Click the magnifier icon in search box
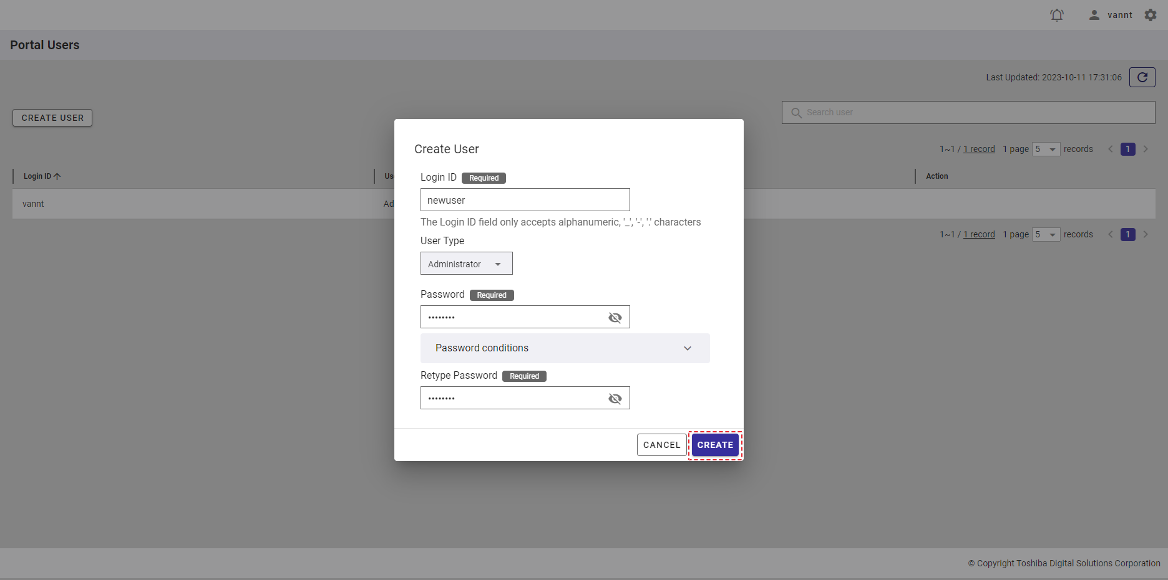This screenshot has height=580, width=1168. click(x=796, y=113)
